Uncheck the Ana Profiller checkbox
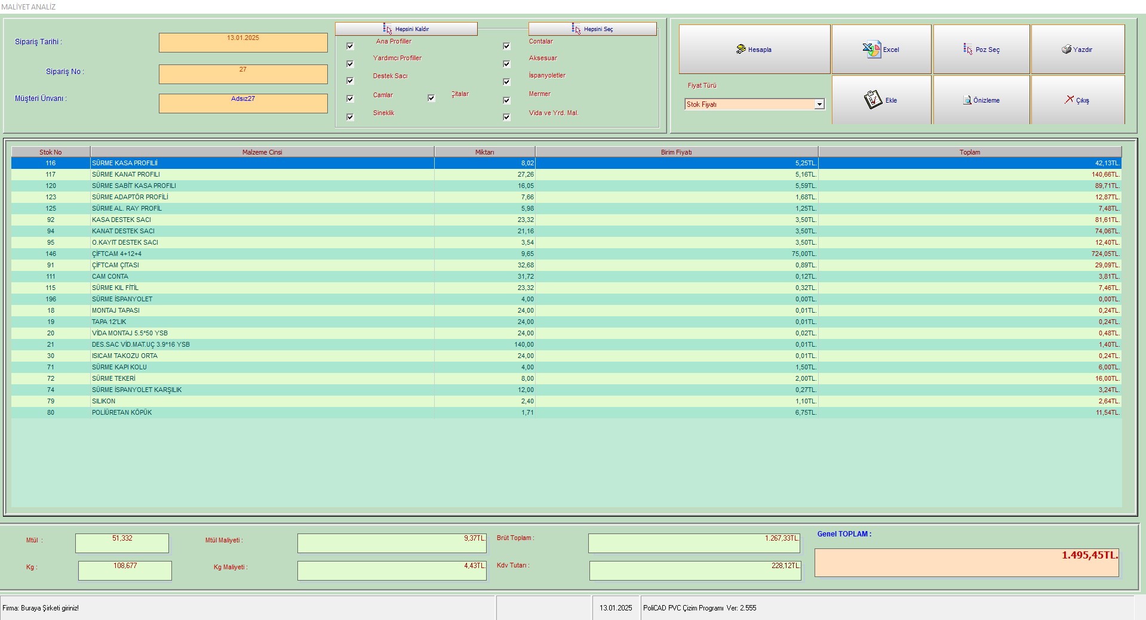The height and width of the screenshot is (620, 1146). [x=350, y=46]
